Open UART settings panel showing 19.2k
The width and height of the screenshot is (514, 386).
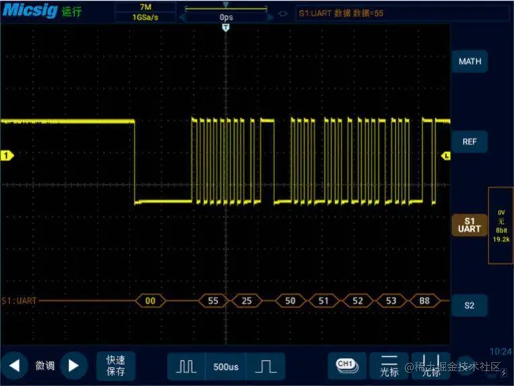(x=501, y=226)
